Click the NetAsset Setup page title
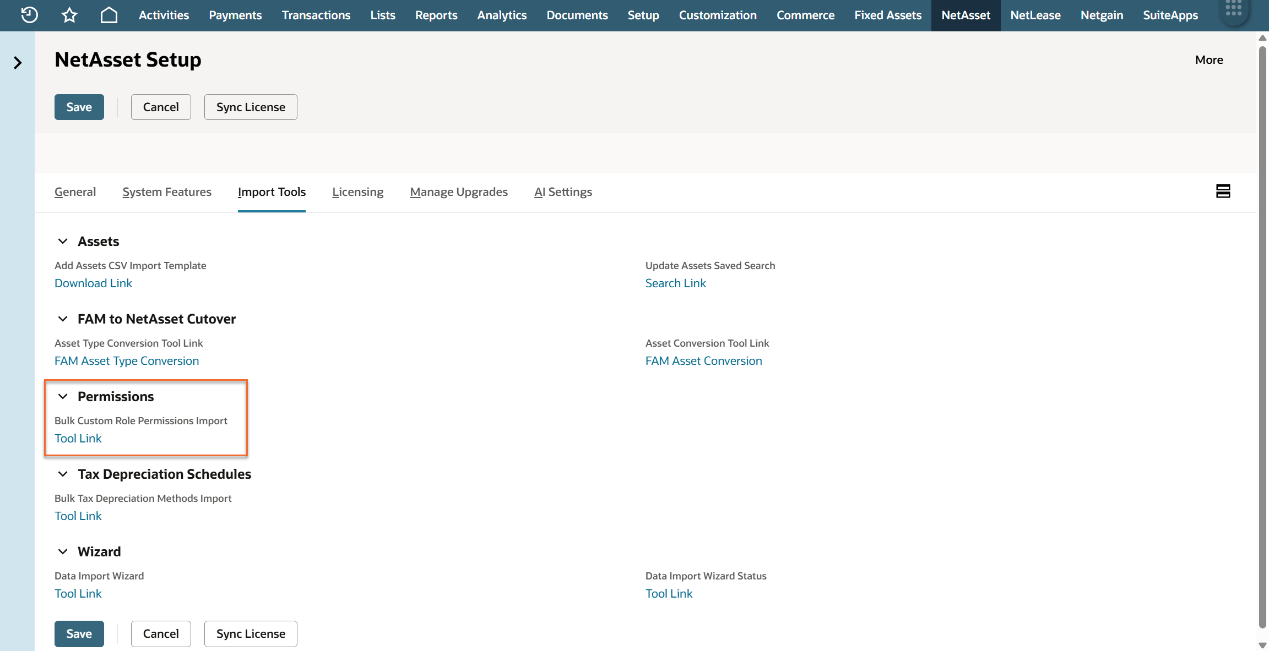This screenshot has height=651, width=1269. coord(128,59)
